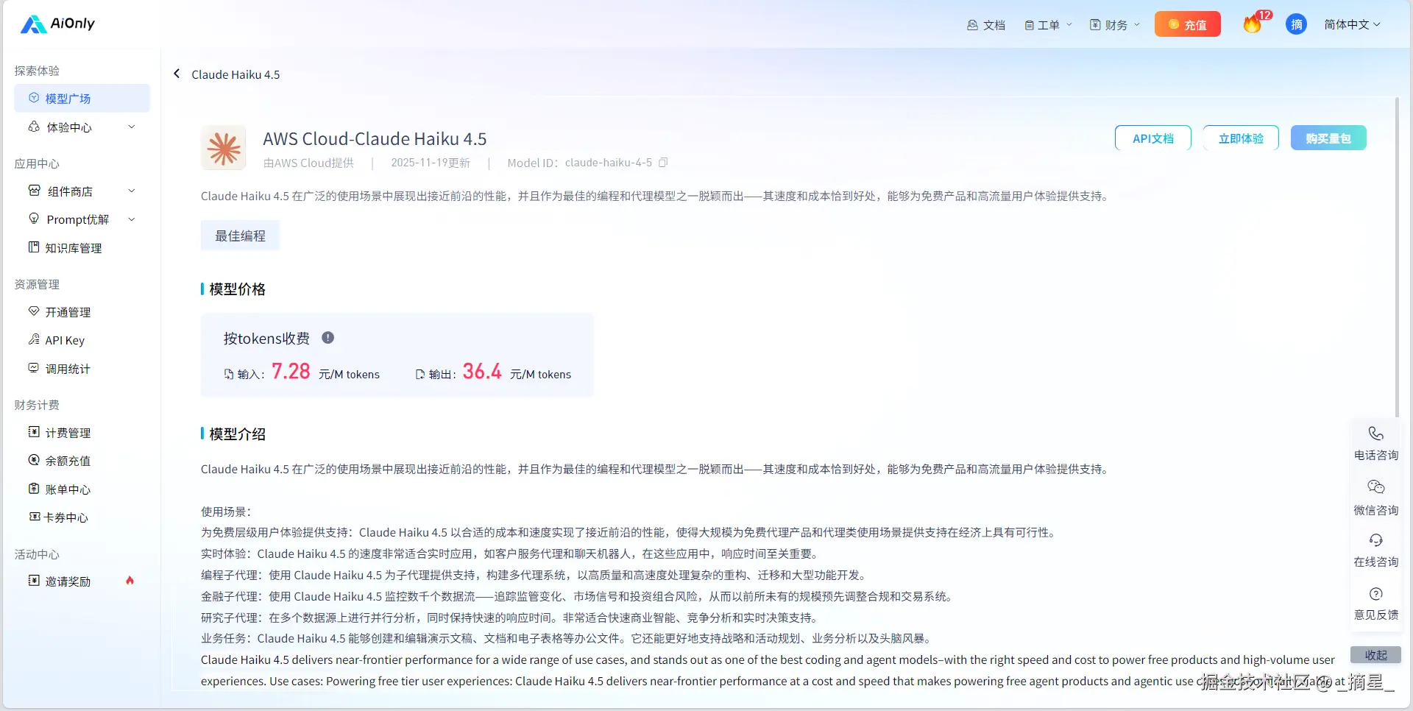Open the user avatar profile

pyautogui.click(x=1296, y=24)
